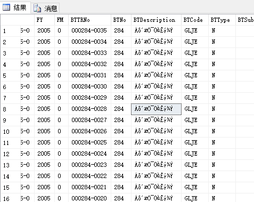Click cell 000284-0029 in BTTRNo column
The height and width of the screenshot is (202, 254).
pos(89,98)
